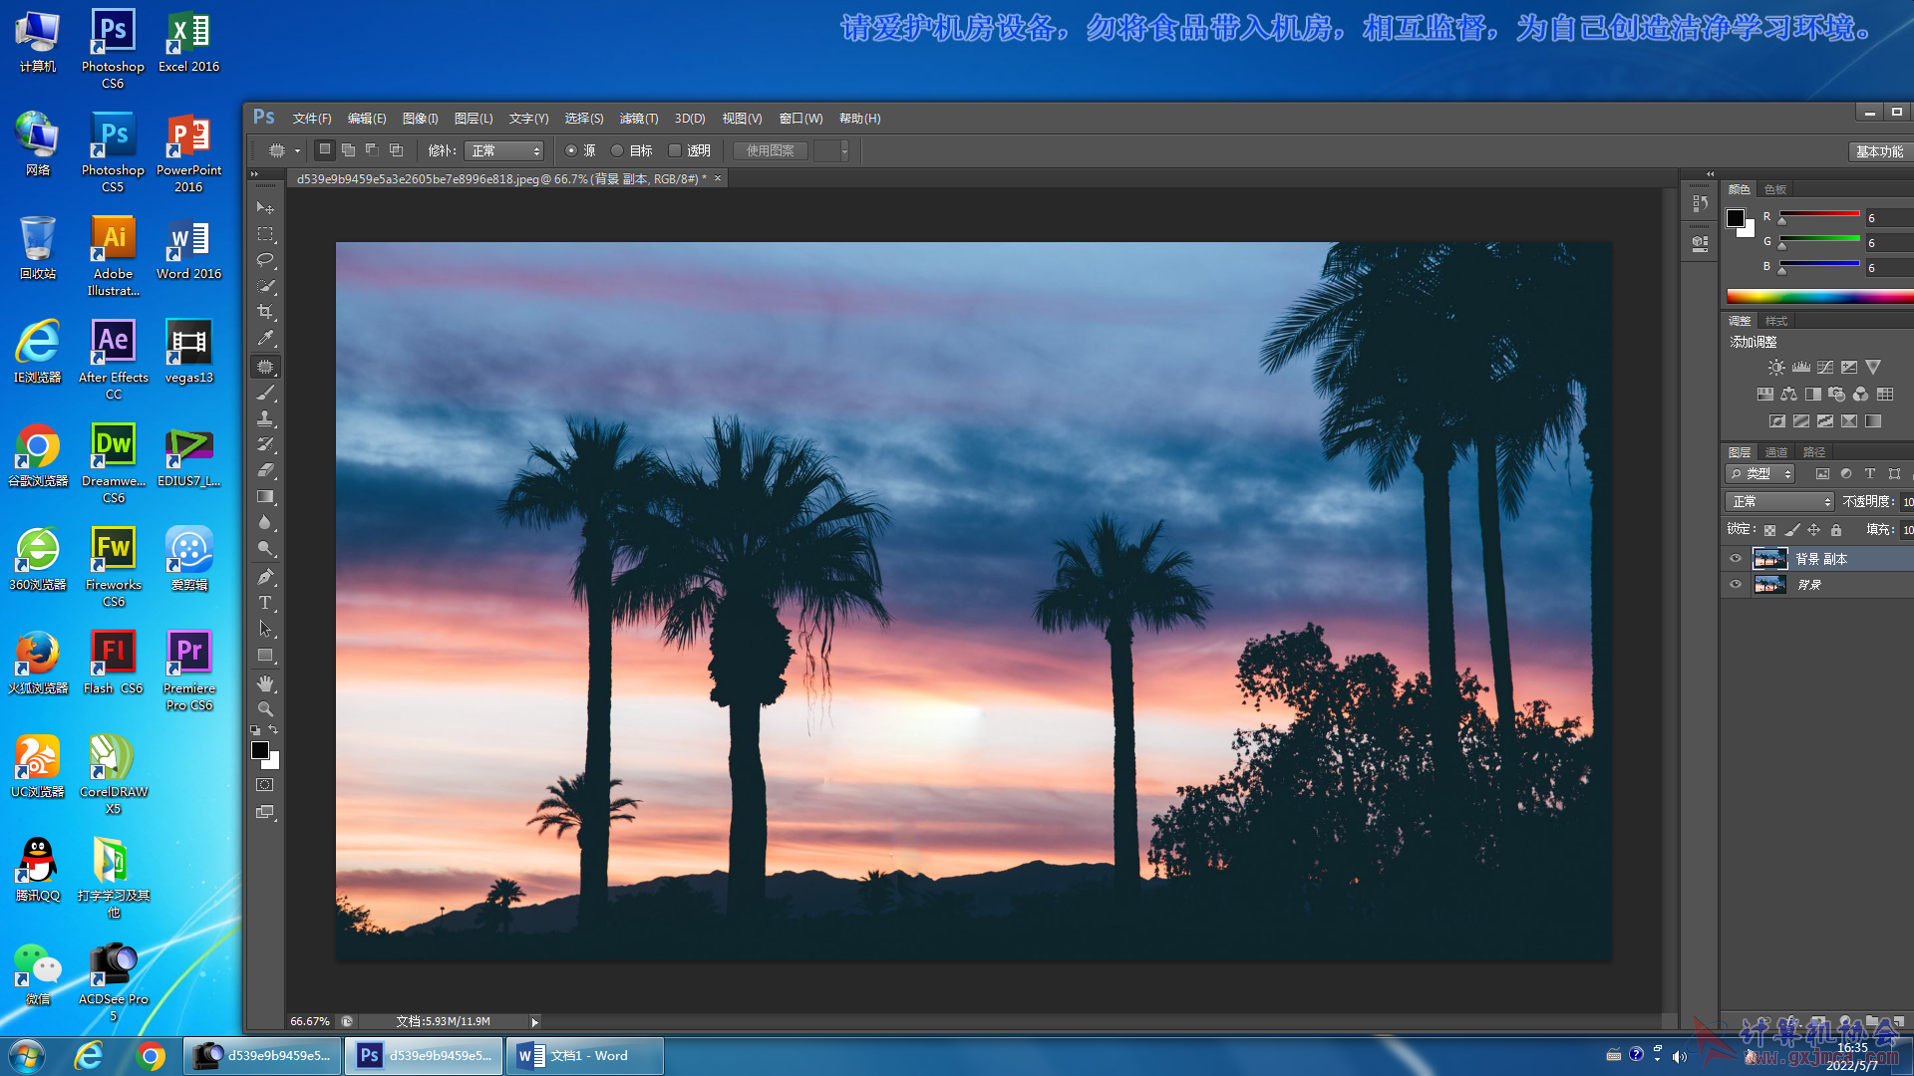Viewport: 1914px width, 1076px height.
Task: Select the Lasso tool
Action: pyautogui.click(x=265, y=260)
